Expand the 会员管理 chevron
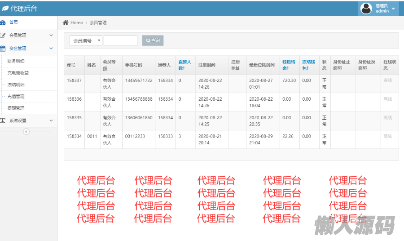This screenshot has height=241, width=404. pyautogui.click(x=51, y=35)
